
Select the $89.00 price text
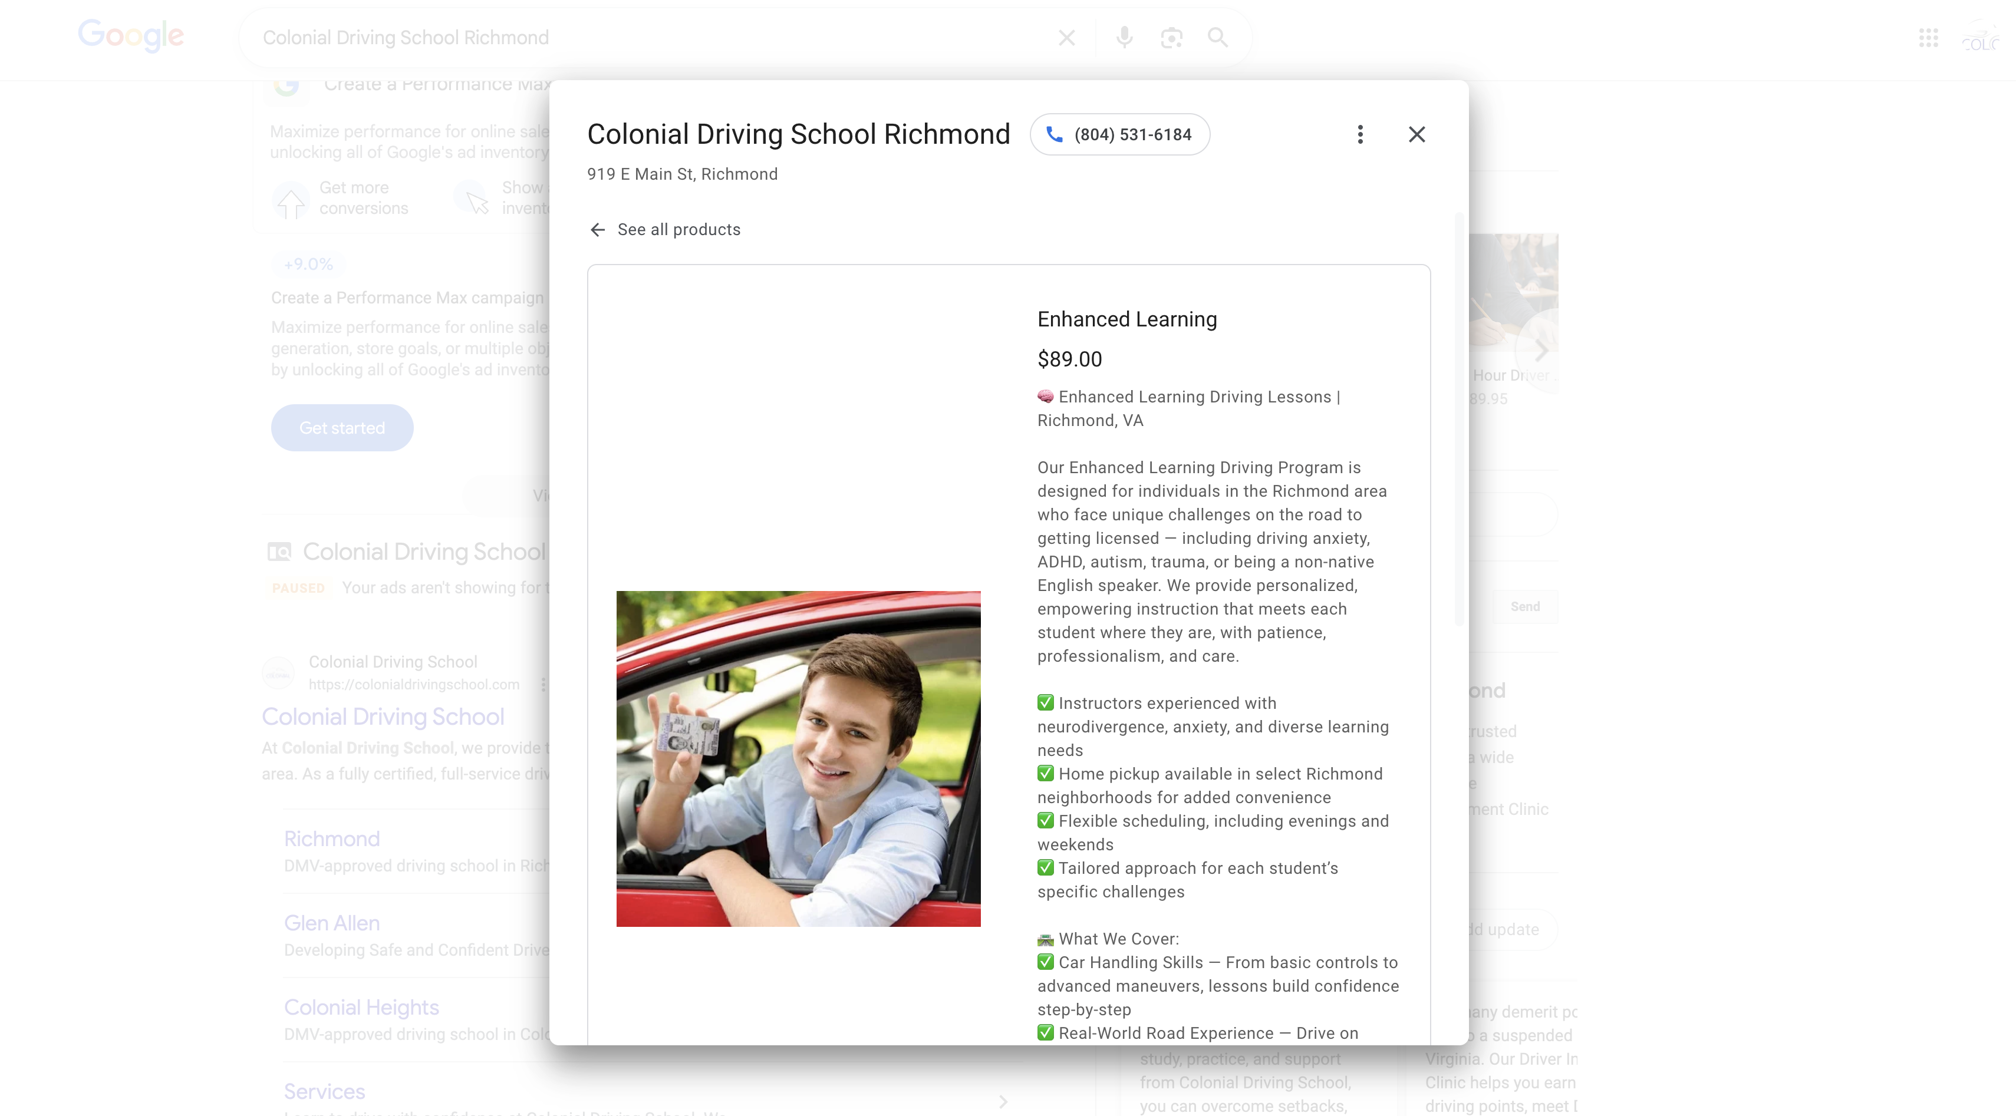click(1070, 359)
